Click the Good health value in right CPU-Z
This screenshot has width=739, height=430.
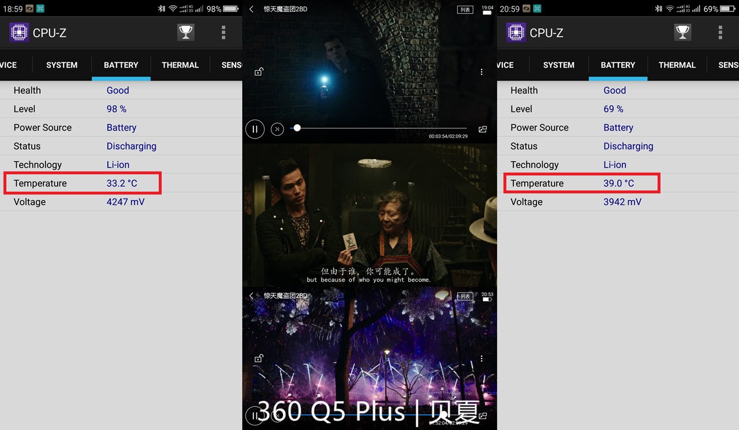point(615,90)
